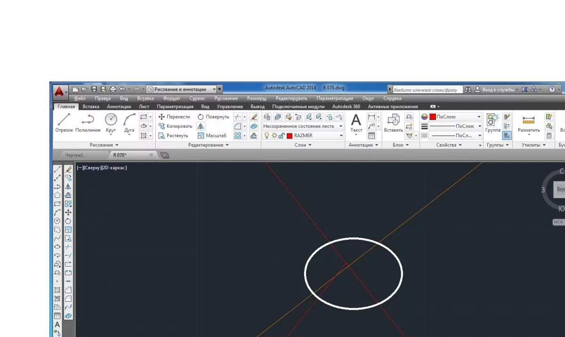565x337 pixels.
Task: Expand the Рисование panel
Action: 104,145
